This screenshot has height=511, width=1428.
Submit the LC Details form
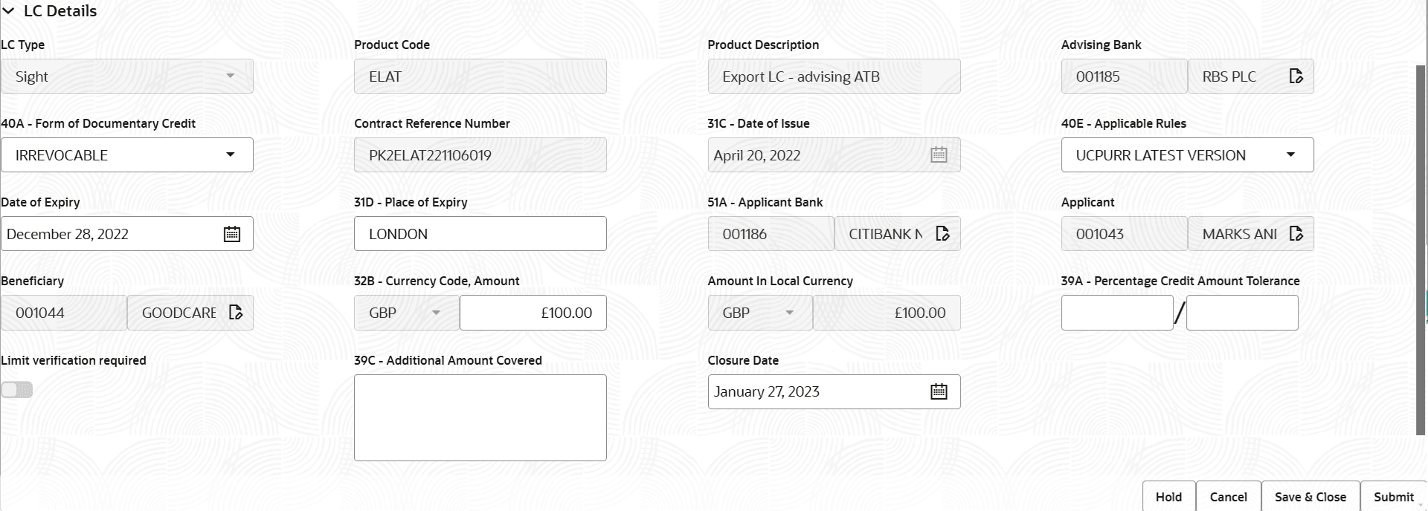click(x=1393, y=496)
